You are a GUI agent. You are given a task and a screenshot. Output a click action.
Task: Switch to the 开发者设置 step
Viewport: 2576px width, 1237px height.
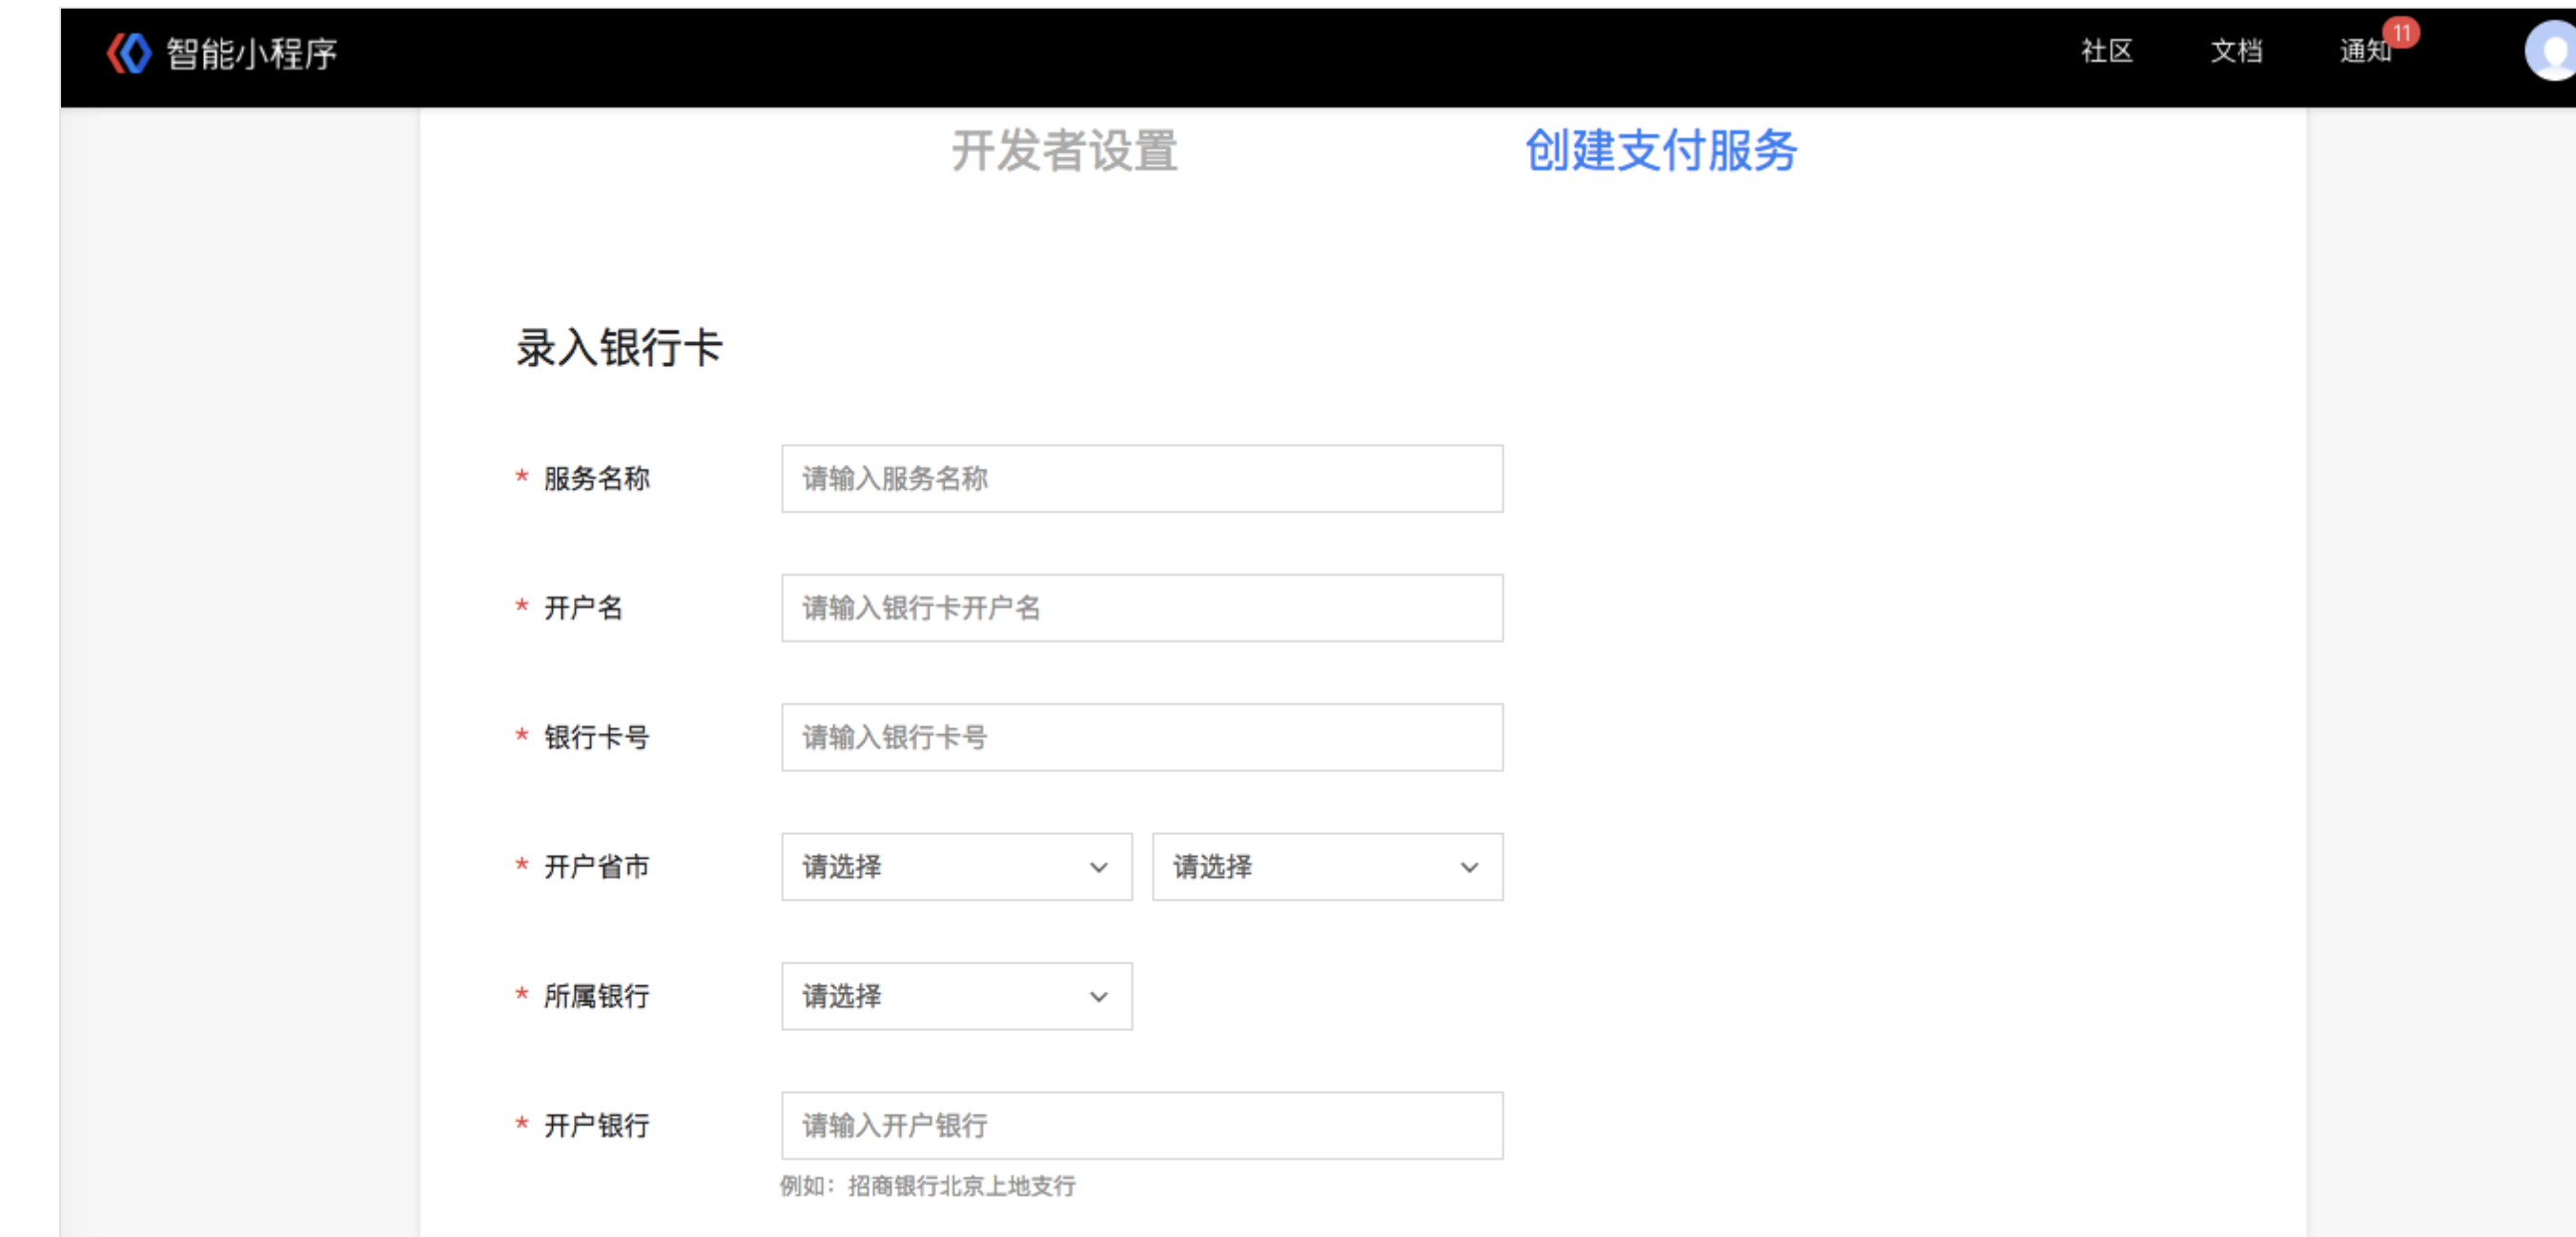point(1064,151)
